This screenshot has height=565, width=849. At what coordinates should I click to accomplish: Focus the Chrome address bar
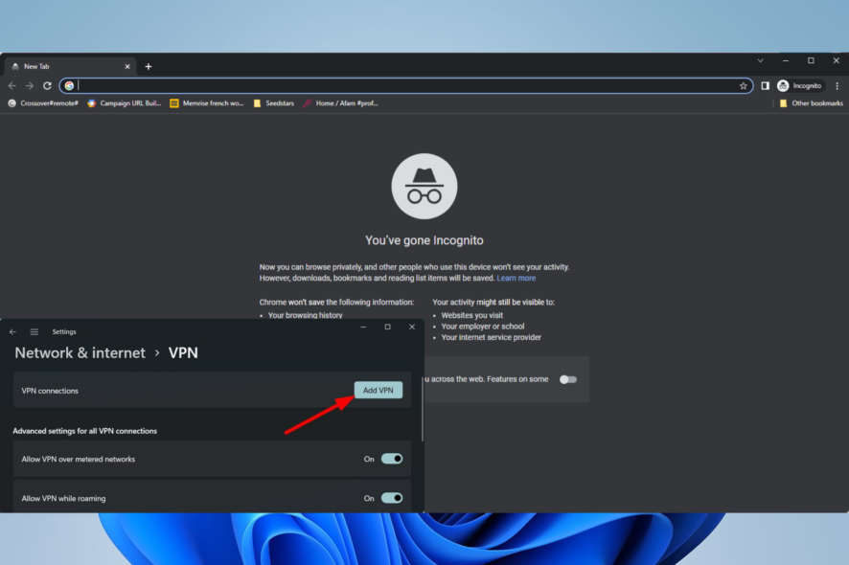406,85
